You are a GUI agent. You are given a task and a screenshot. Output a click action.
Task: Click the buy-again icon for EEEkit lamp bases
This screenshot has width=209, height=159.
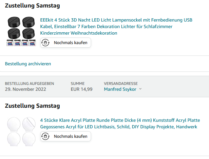point(46,43)
